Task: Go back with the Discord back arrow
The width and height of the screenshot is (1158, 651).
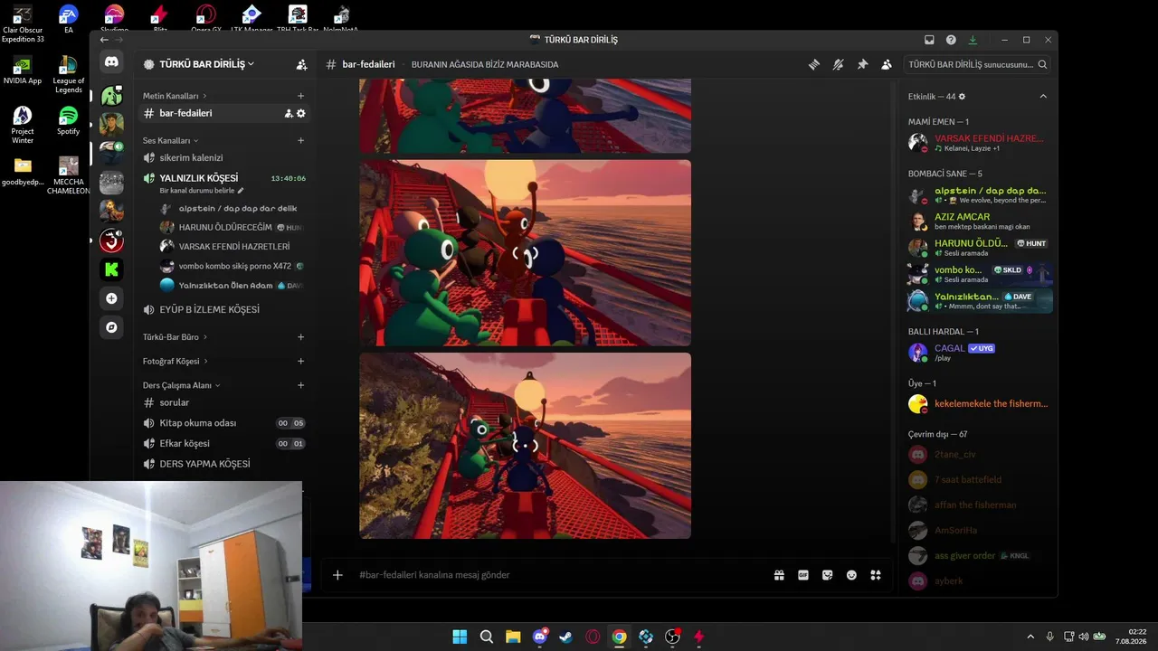Action: pos(104,40)
